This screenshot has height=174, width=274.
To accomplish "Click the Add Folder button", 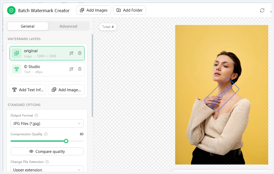I will pos(129,10).
